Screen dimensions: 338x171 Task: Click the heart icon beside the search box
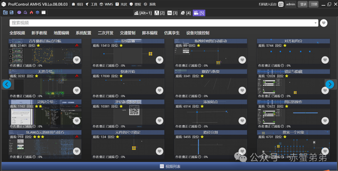click(324, 23)
